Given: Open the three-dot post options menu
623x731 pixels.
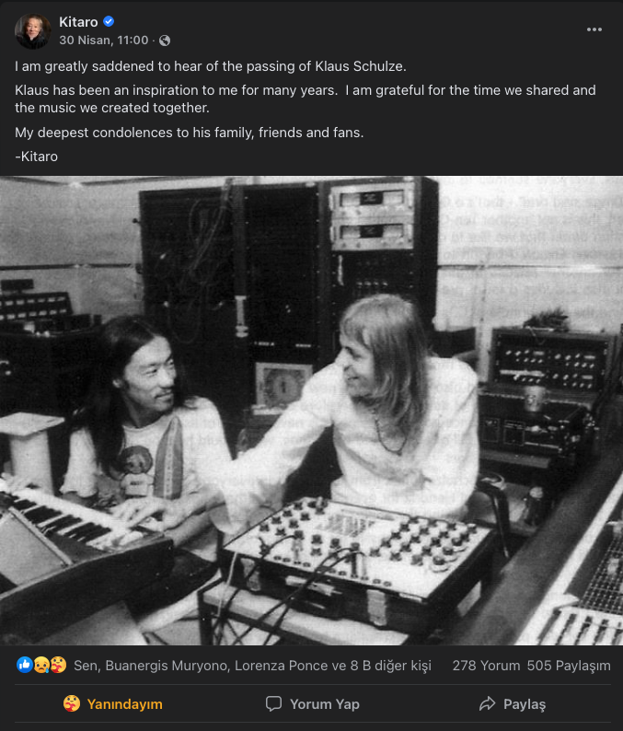Looking at the screenshot, I should (594, 29).
